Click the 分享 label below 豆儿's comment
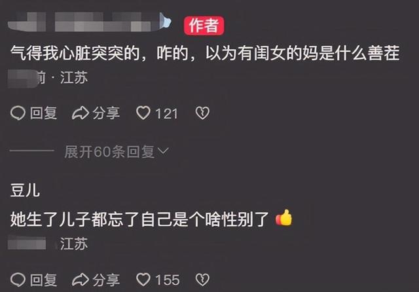 106,280
